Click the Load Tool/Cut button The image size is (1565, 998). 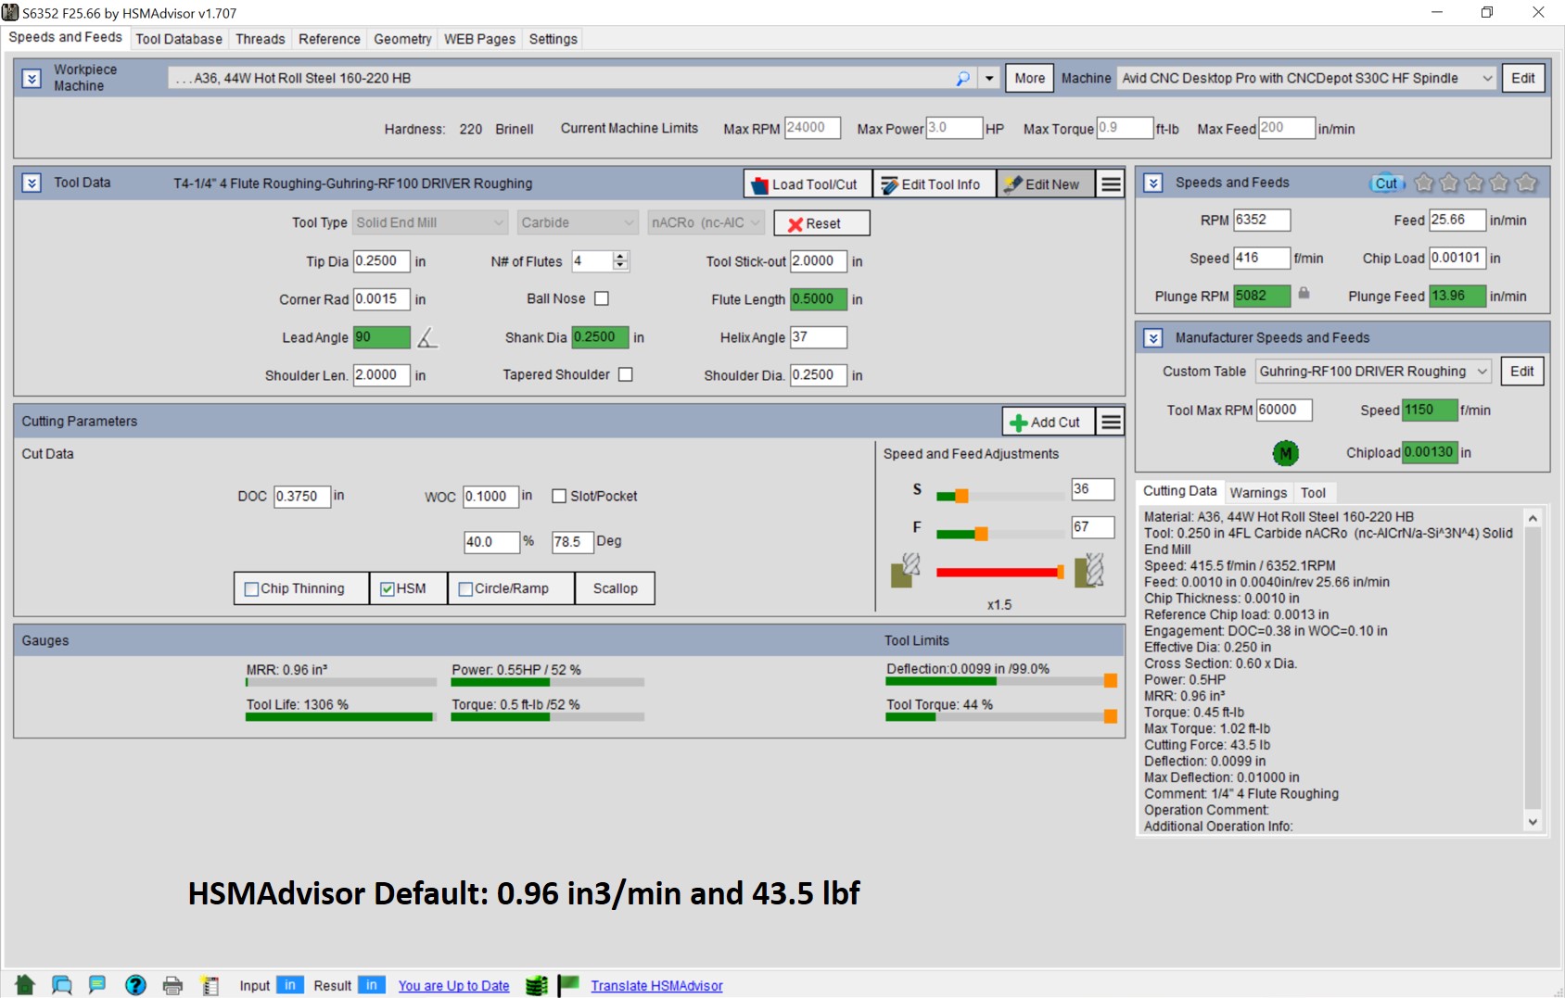click(x=808, y=184)
